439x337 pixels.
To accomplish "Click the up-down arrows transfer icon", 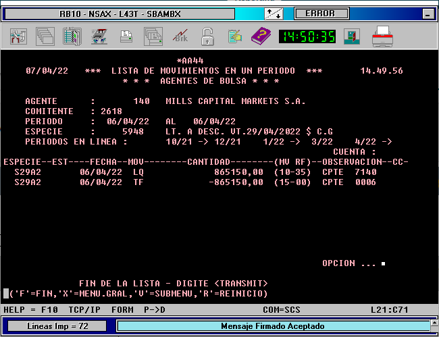I will [x=274, y=14].
